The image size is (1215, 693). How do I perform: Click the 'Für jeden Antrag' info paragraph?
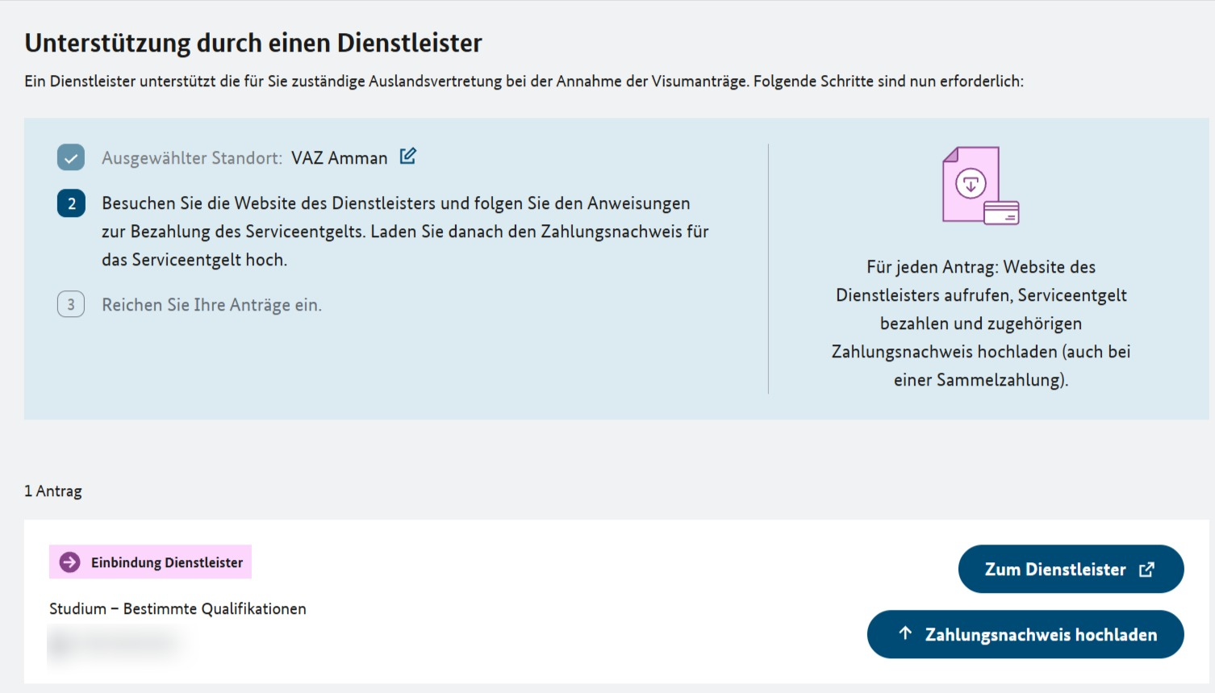tap(981, 324)
